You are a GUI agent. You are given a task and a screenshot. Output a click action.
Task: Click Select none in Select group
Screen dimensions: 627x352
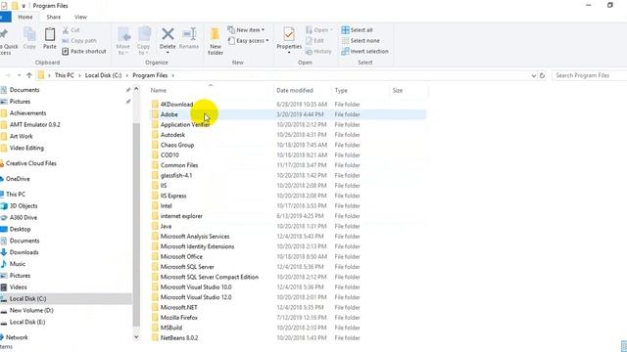pos(361,41)
